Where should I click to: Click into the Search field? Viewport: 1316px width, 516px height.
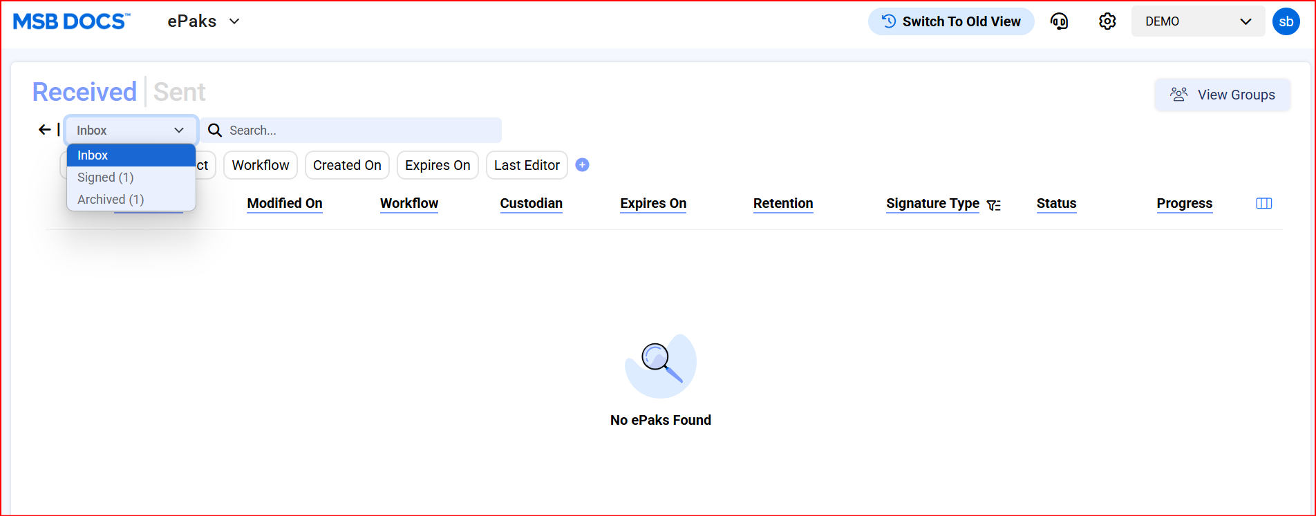pyautogui.click(x=359, y=130)
